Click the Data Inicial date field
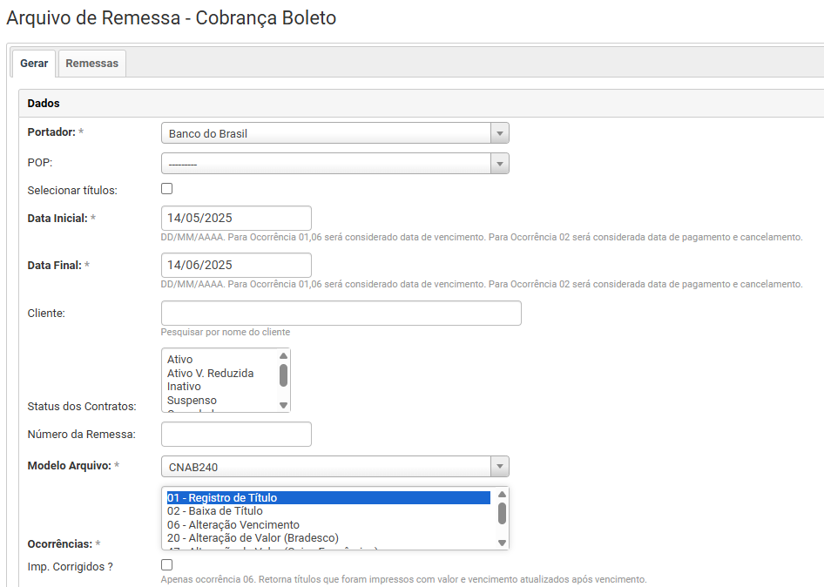 [236, 218]
